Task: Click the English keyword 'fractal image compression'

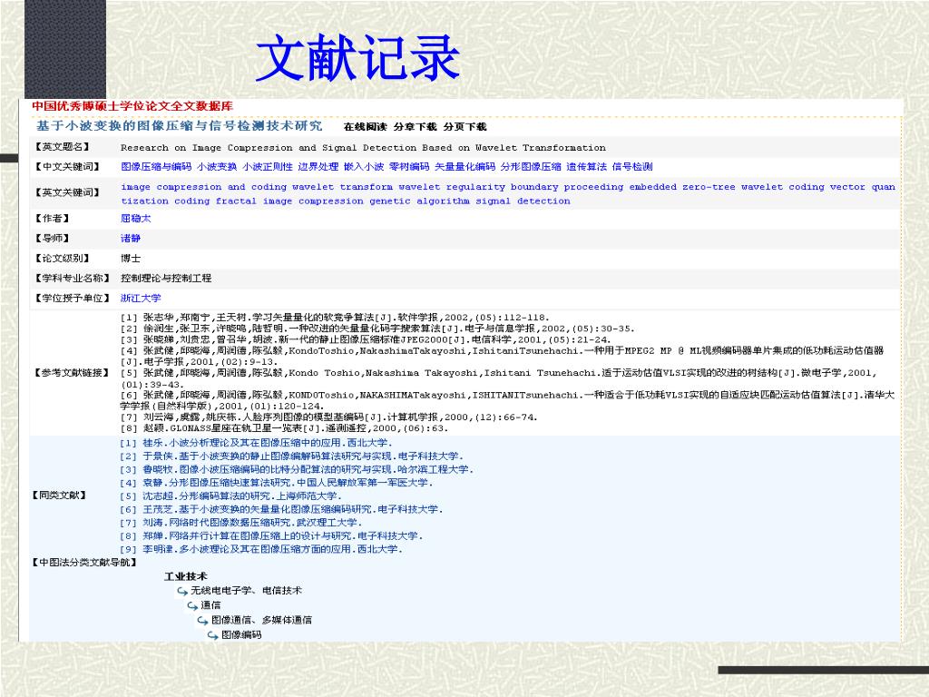Action: pyautogui.click(x=289, y=201)
